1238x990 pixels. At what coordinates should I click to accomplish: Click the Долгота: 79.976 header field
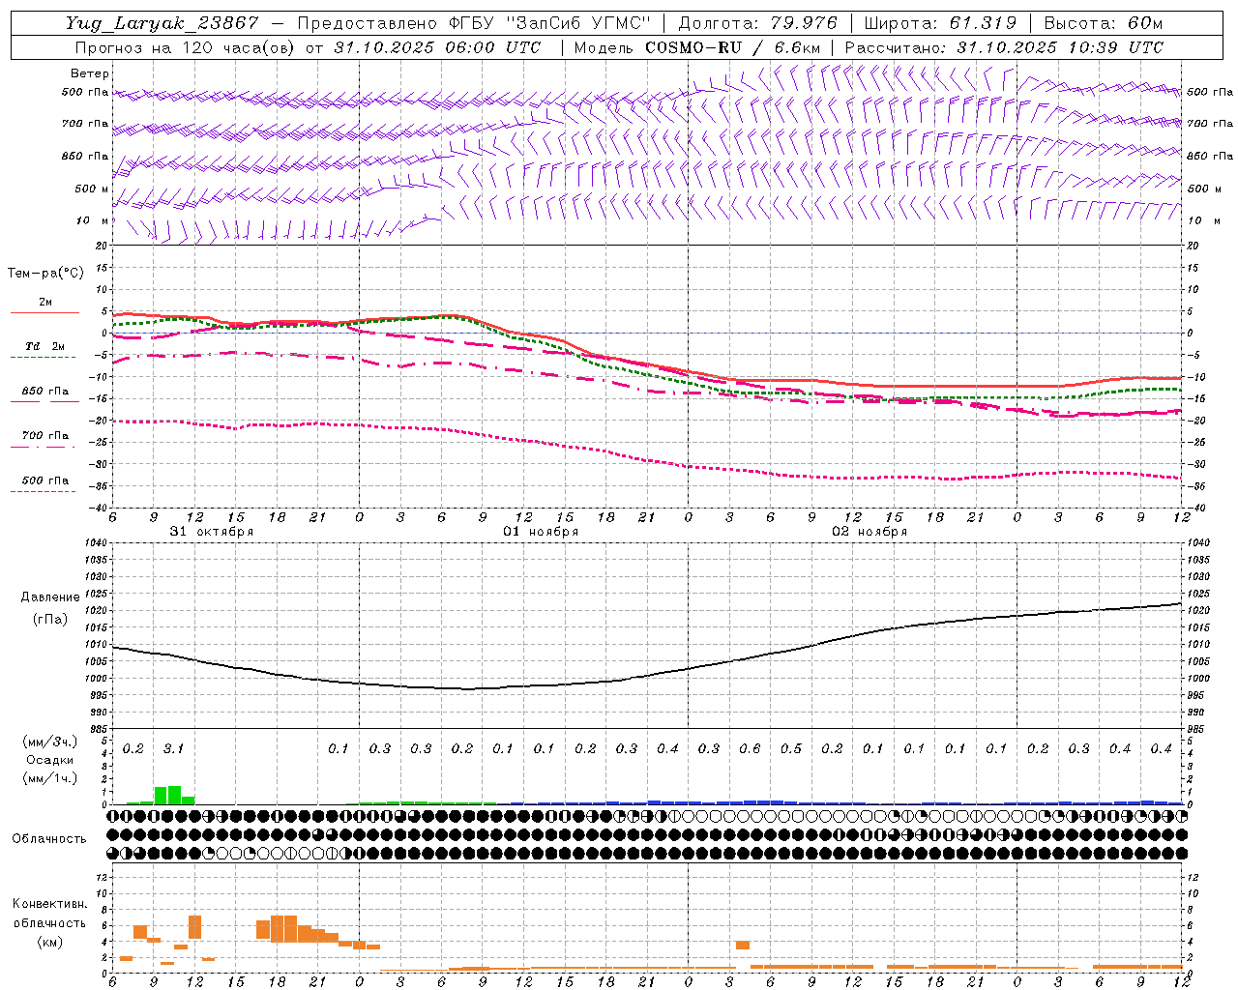(x=758, y=23)
